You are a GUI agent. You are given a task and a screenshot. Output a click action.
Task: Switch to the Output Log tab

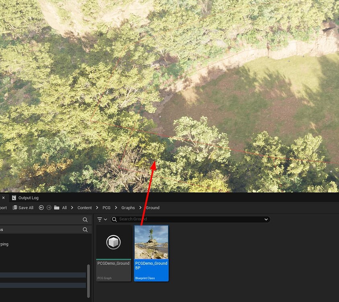tap(29, 198)
